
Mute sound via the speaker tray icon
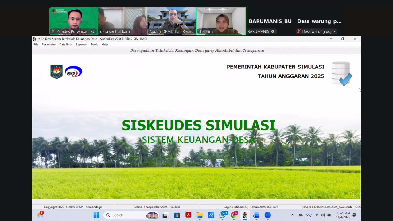tap(323, 215)
